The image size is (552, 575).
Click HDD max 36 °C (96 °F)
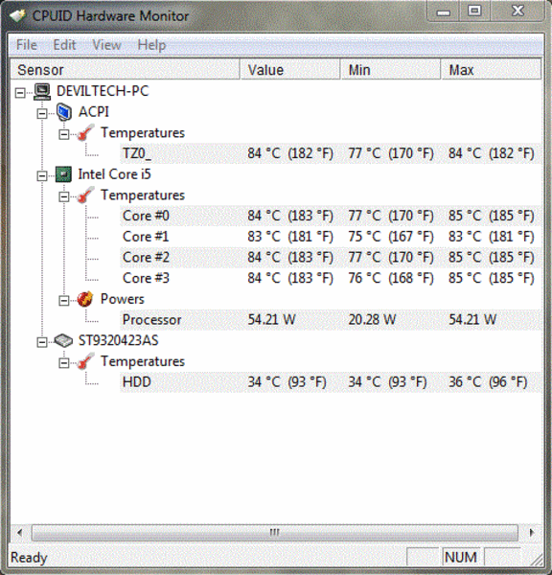(x=488, y=382)
